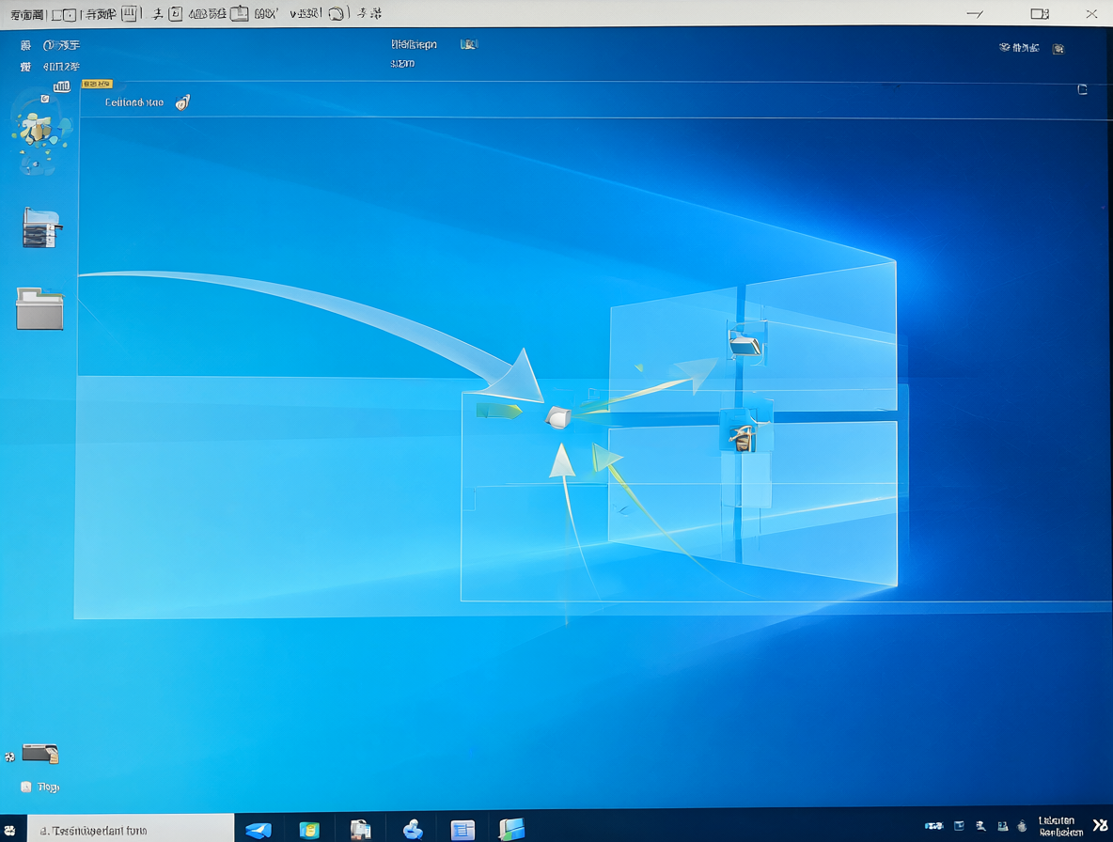Click the cream icon beside the toolbar label
The height and width of the screenshot is (842, 1113).
[x=183, y=102]
